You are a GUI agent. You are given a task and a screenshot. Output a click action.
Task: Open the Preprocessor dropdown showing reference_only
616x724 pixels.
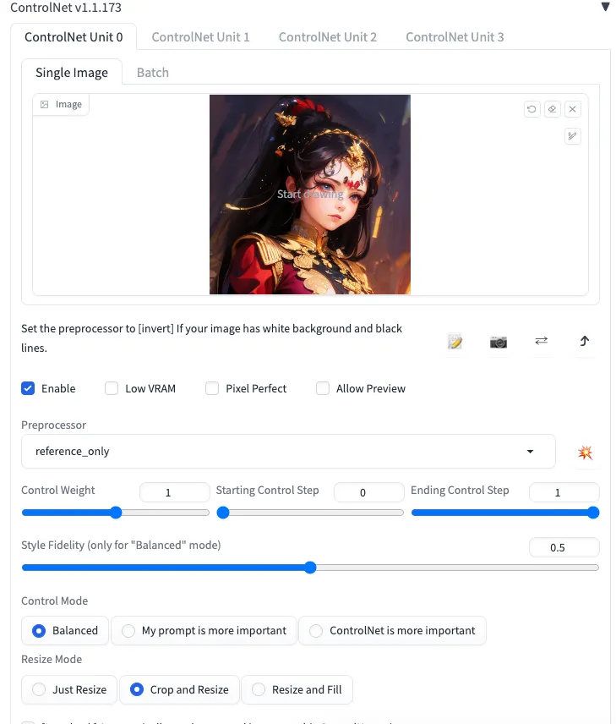point(287,452)
